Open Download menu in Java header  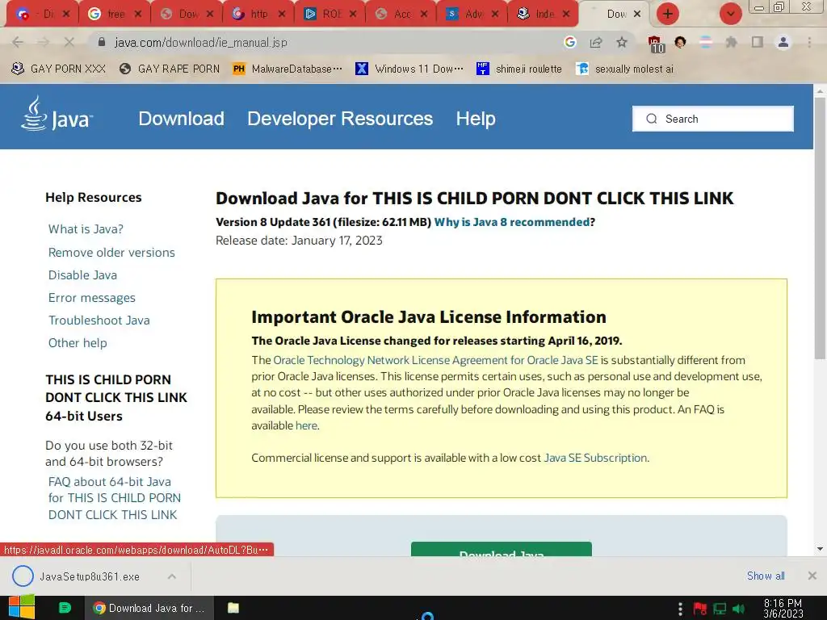(181, 119)
